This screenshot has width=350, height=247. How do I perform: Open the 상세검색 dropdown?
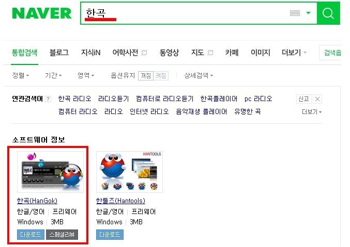[x=199, y=75]
